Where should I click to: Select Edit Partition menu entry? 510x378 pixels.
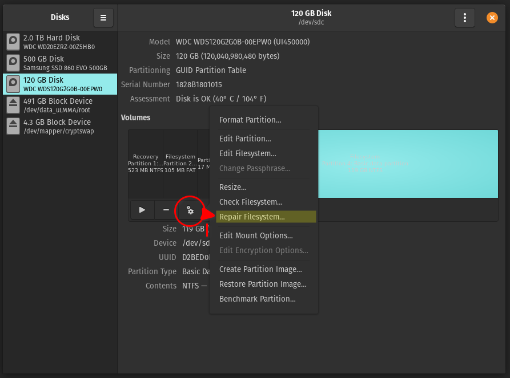pos(245,139)
